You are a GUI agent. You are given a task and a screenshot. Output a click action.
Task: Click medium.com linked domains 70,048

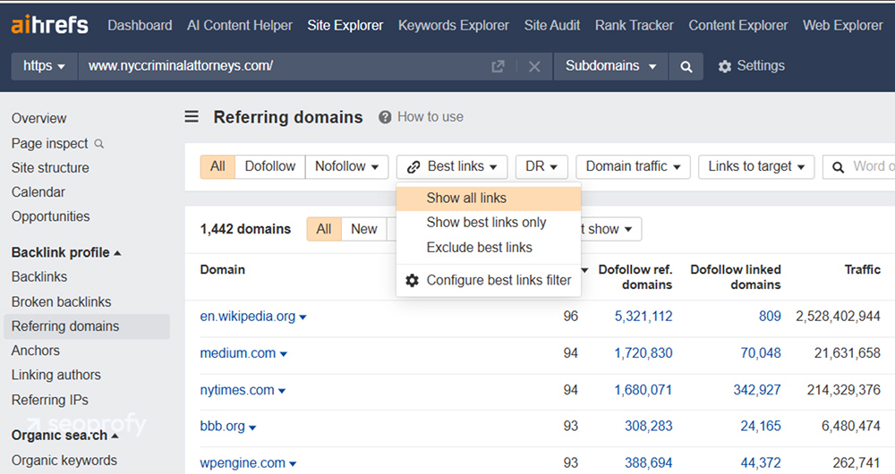pyautogui.click(x=760, y=353)
